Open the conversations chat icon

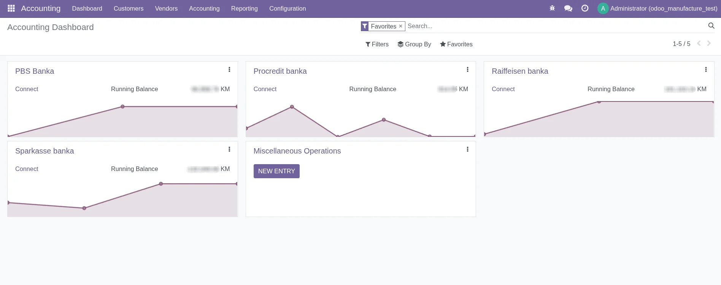568,8
